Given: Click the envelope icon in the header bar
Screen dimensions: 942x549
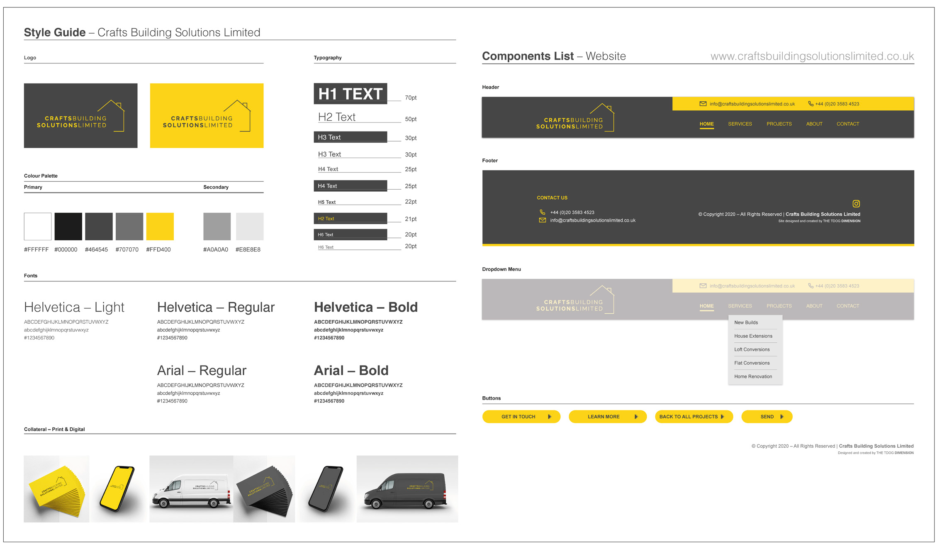Looking at the screenshot, I should [x=703, y=104].
